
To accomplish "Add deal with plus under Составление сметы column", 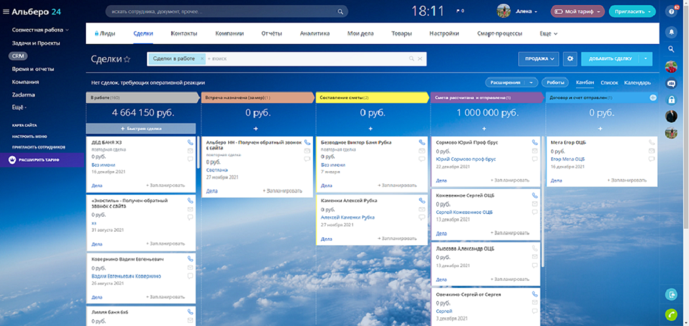I will [x=371, y=129].
